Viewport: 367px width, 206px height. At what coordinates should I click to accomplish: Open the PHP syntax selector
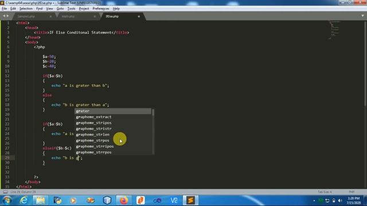click(352, 192)
